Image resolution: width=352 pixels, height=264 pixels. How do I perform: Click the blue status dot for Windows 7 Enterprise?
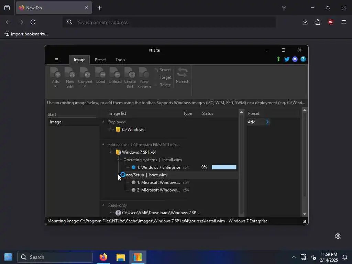point(134,167)
